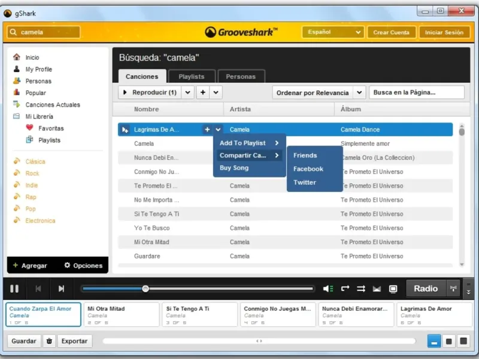The height and width of the screenshot is (359, 479).
Task: Select Mi Otra Mitad queue card
Action: (122, 315)
